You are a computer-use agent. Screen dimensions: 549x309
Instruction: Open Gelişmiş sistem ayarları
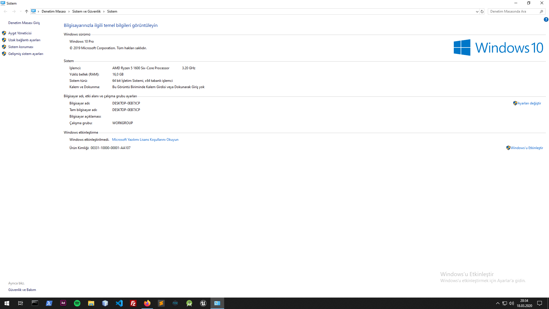tap(26, 54)
